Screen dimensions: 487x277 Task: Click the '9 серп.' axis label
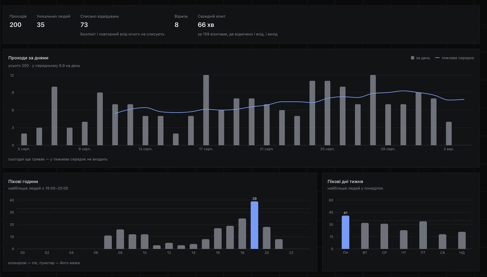(85, 149)
